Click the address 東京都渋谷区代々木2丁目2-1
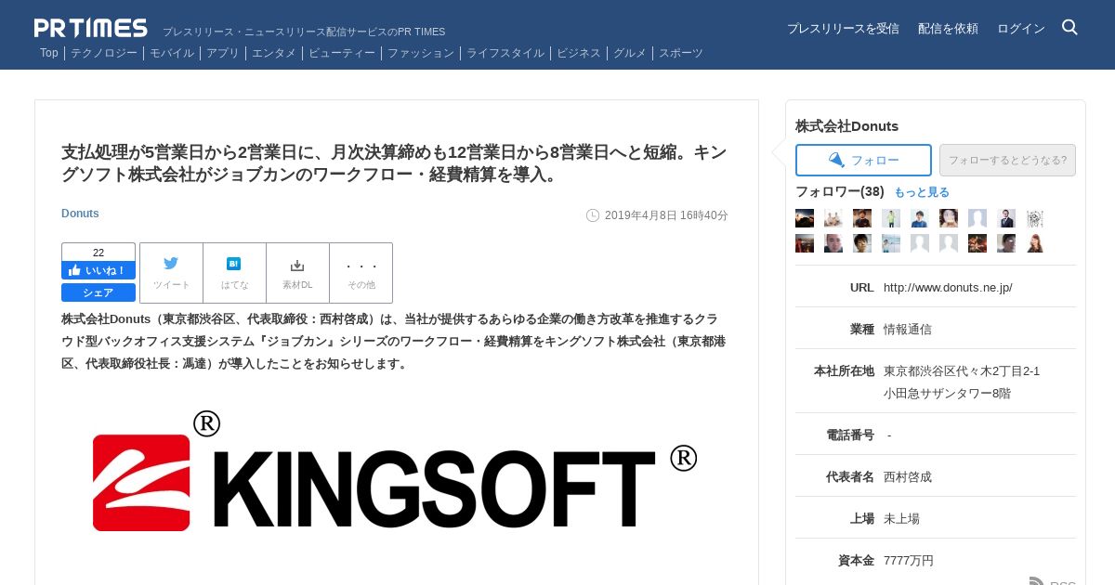 click(962, 371)
